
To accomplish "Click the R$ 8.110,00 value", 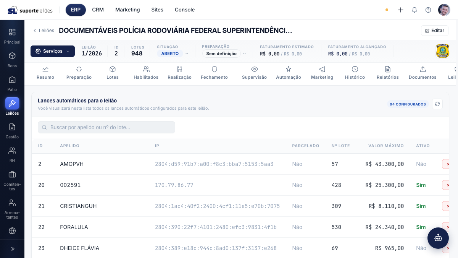I will (x=386, y=206).
